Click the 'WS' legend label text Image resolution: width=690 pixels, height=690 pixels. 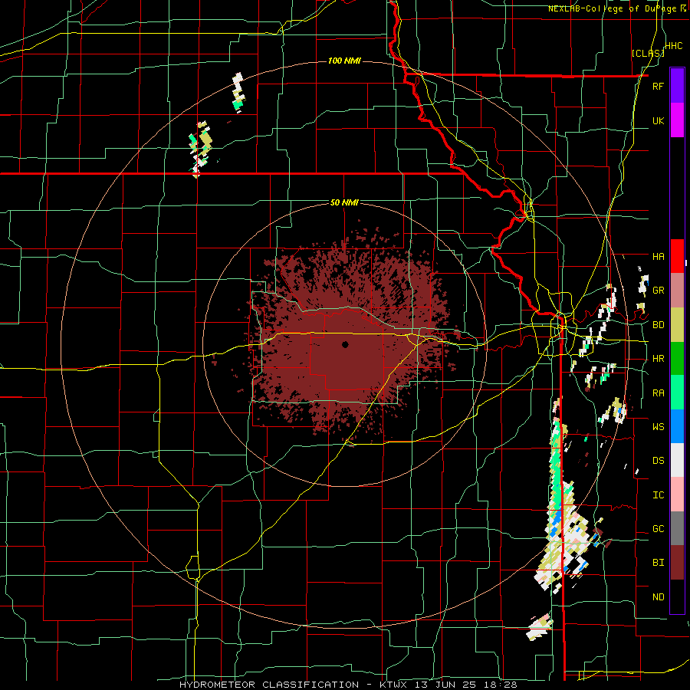658,426
